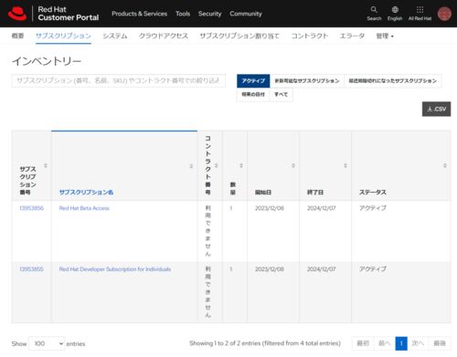Click the インベントリー heading
This screenshot has height=357, width=457.
(47, 61)
